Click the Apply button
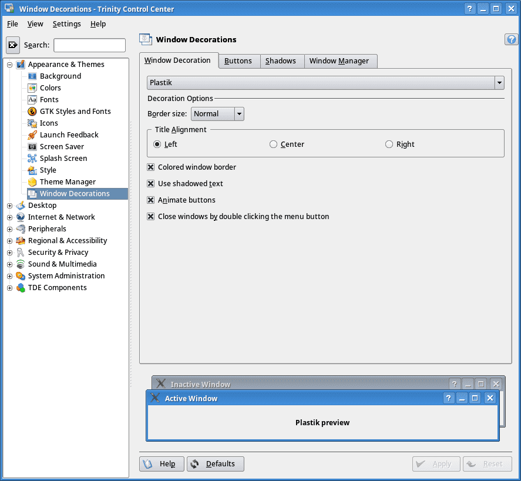Screen dimensions: 521x481 (x=436, y=464)
